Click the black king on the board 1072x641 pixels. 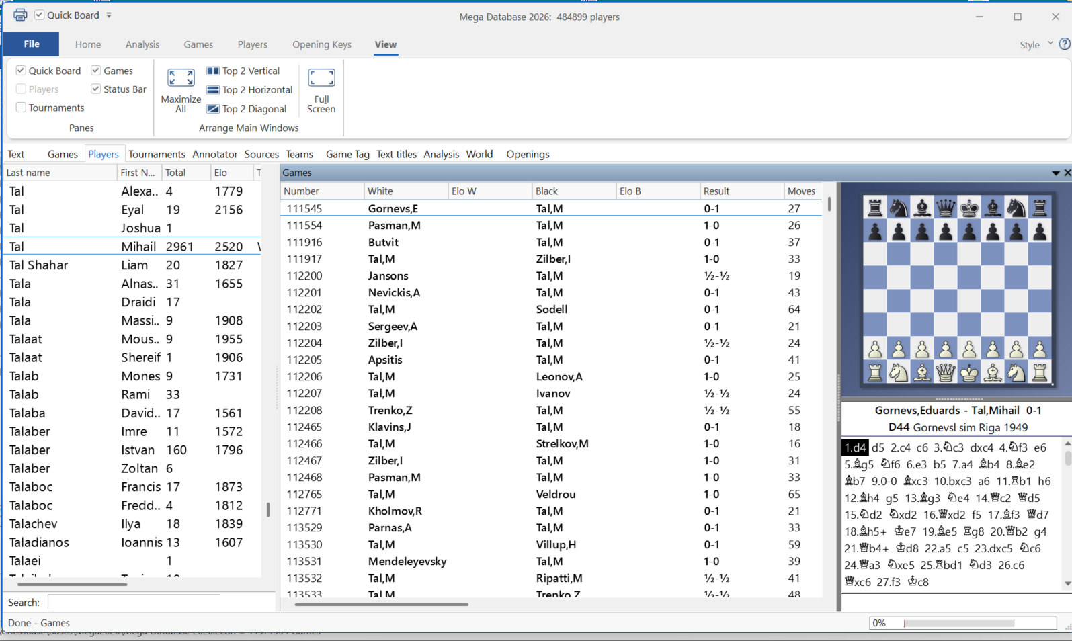click(969, 208)
